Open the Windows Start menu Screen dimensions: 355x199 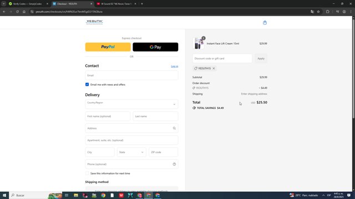[x=4, y=195]
